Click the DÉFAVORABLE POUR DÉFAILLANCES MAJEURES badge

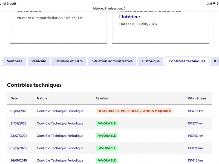pos(134,111)
